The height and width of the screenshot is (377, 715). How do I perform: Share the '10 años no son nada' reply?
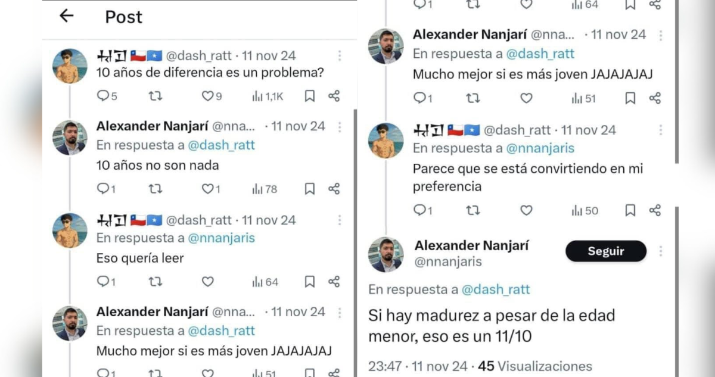[334, 189]
